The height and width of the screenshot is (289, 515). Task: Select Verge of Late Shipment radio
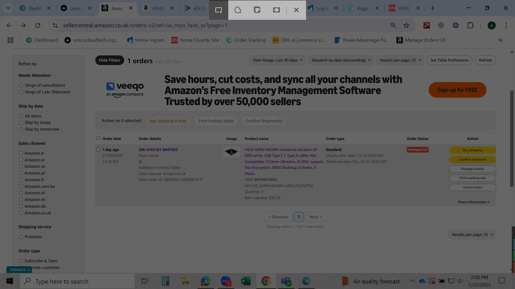pos(21,92)
